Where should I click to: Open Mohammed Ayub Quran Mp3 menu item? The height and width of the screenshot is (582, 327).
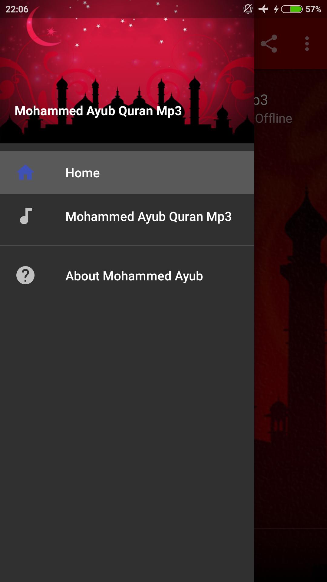click(127, 216)
